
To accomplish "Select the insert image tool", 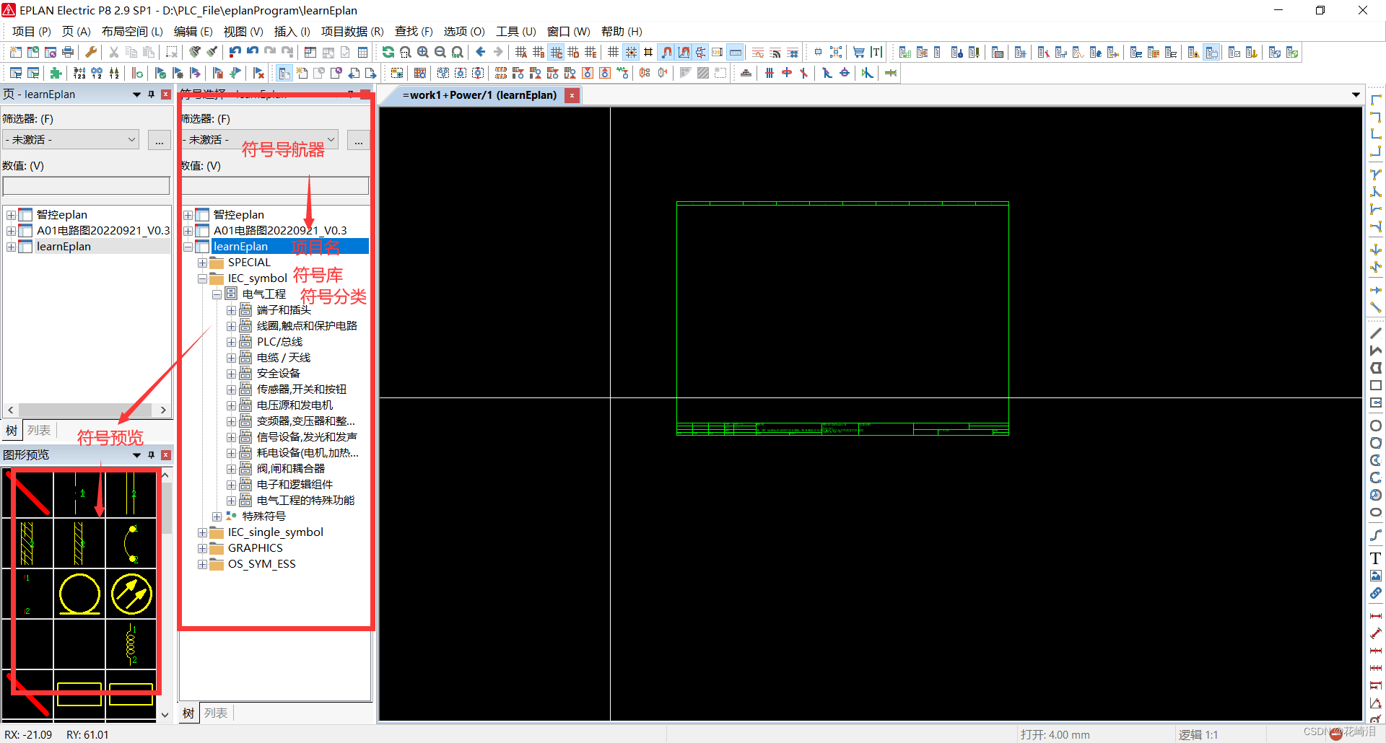I will click(x=1376, y=576).
